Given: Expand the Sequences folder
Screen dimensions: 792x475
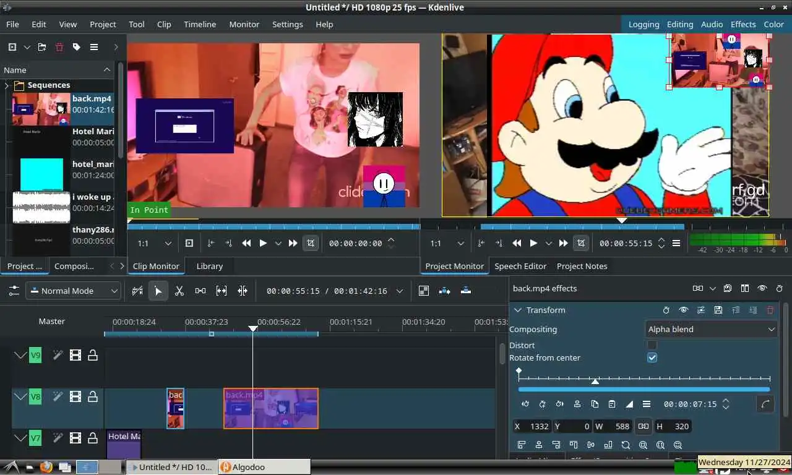Looking at the screenshot, I should click(x=7, y=85).
